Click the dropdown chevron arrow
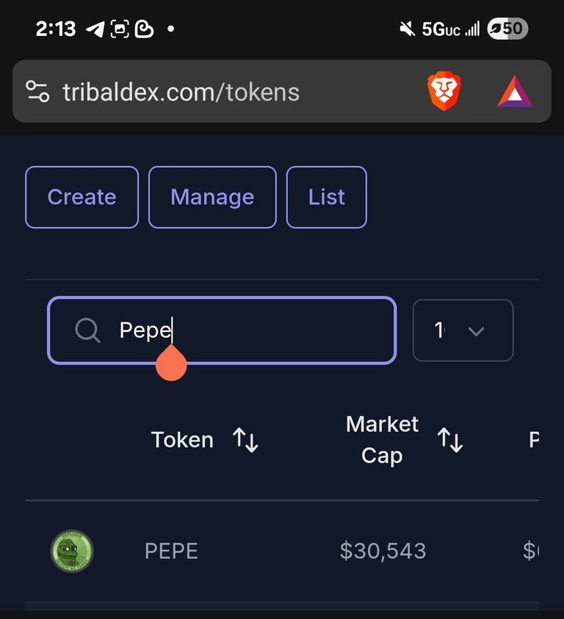Image resolution: width=564 pixels, height=619 pixels. pos(476,331)
